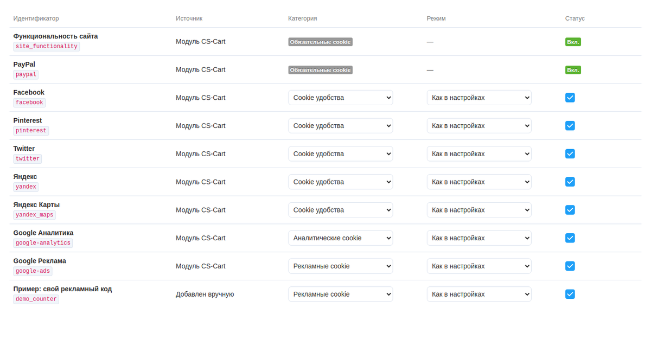This screenshot has width=651, height=346.
Task: Expand the Pinterest mode dropdown
Action: [x=479, y=126]
